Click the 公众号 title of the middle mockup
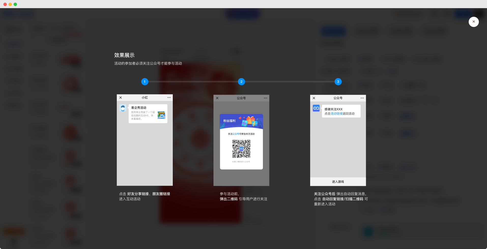The image size is (487, 249). [x=241, y=98]
